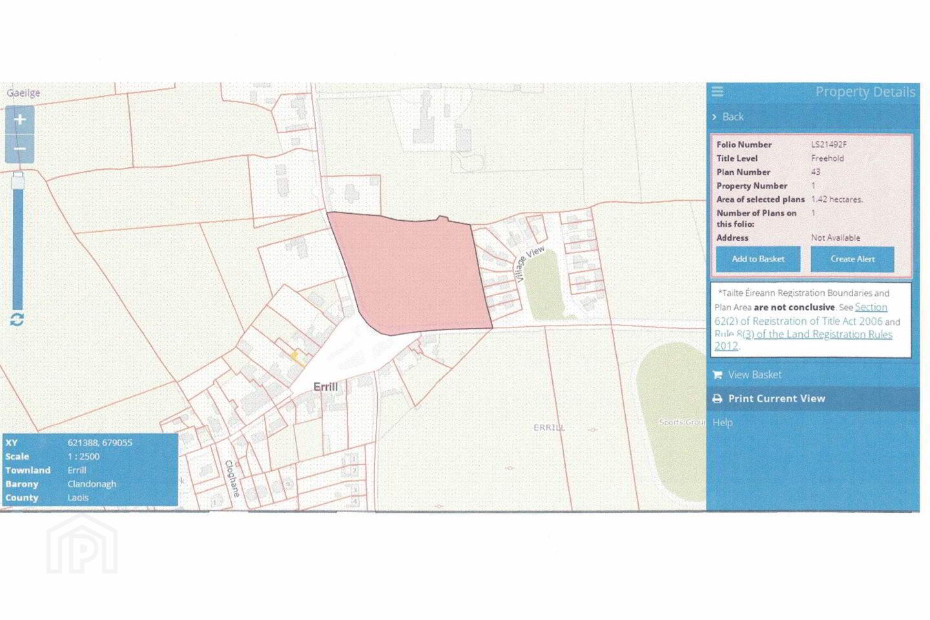This screenshot has width=930, height=620.
Task: Click the shopping cart icon beside View Basket
Action: 717,375
